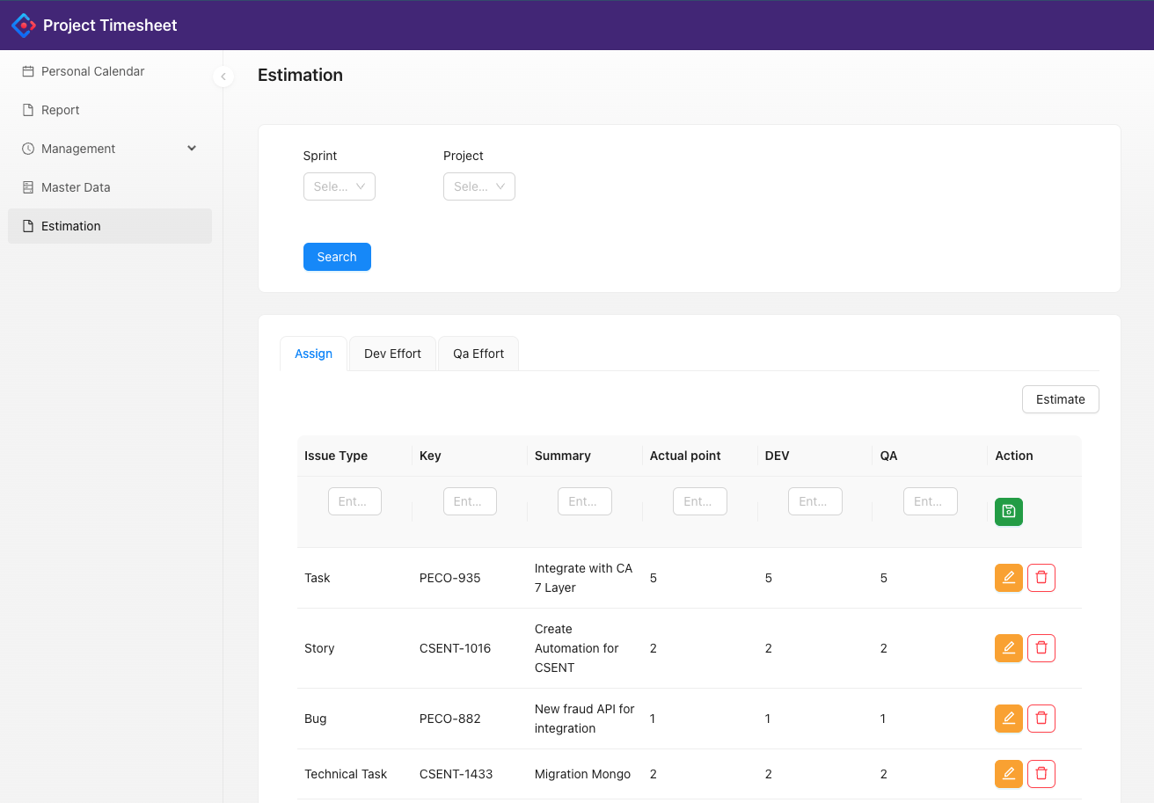Collapse the sidebar using the left arrow

click(223, 77)
